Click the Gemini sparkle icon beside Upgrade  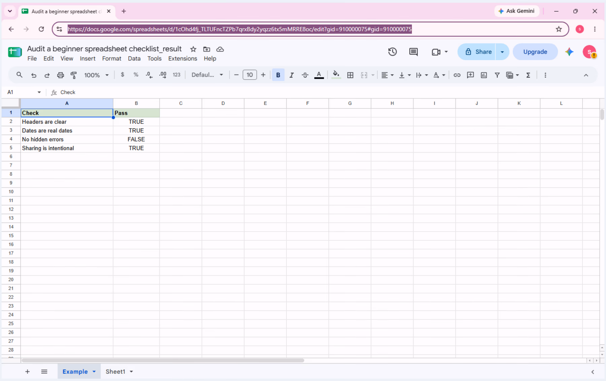pos(569,52)
